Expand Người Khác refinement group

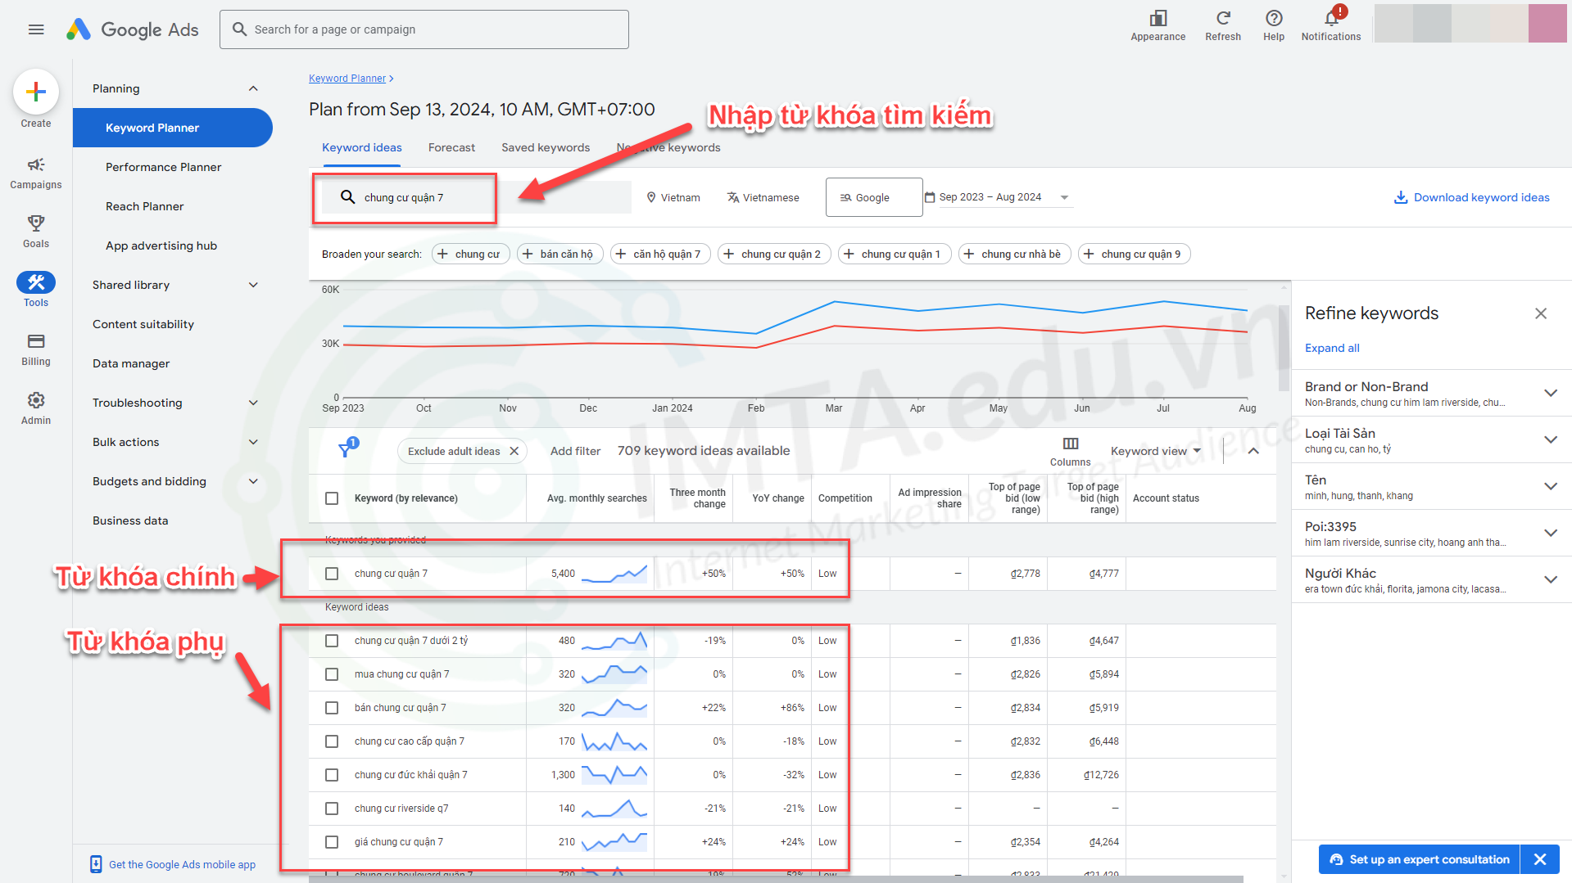(1550, 579)
